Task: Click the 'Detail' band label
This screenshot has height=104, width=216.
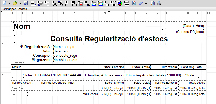Action: (15, 78)
